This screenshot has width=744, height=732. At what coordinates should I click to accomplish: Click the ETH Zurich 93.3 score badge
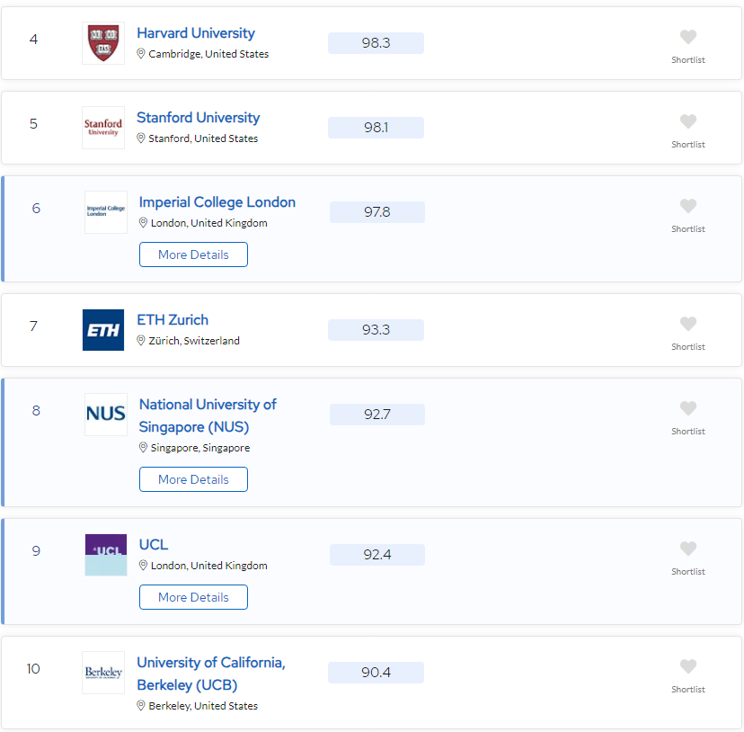coord(376,330)
